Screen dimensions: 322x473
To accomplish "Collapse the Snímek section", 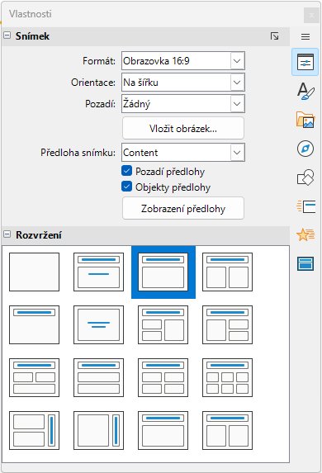I will pos(7,35).
